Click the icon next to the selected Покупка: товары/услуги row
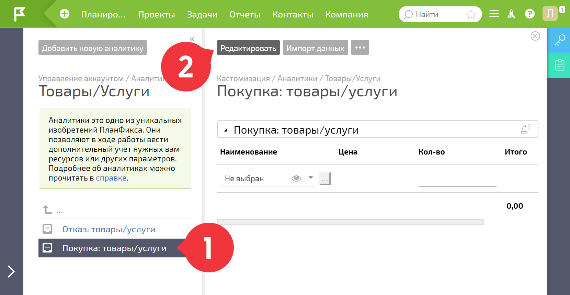The height and width of the screenshot is (295, 570). tap(47, 248)
